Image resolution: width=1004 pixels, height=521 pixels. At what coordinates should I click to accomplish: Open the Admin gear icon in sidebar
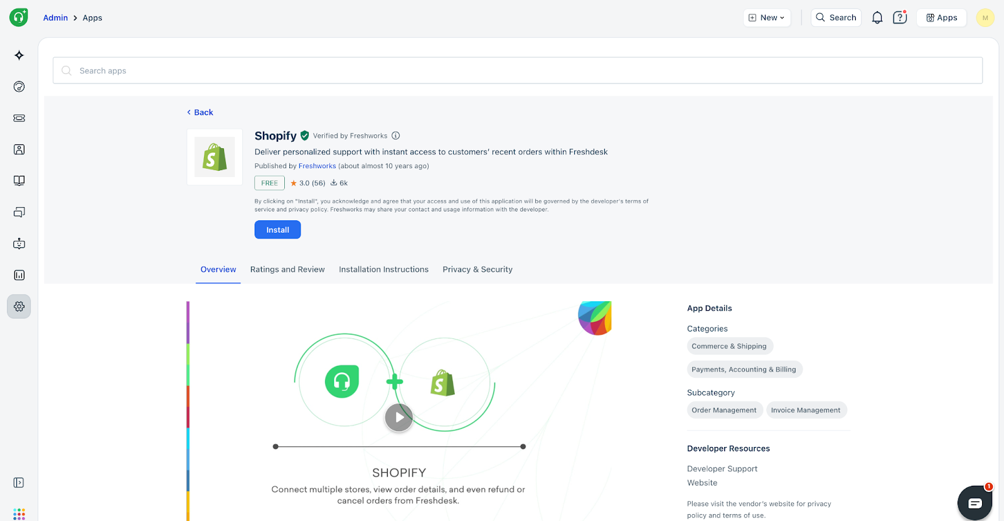19,306
